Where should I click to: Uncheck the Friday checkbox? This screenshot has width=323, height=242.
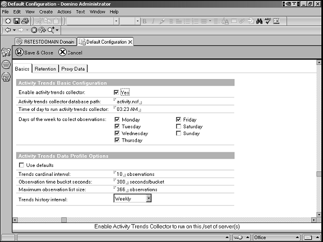pyautogui.click(x=178, y=119)
